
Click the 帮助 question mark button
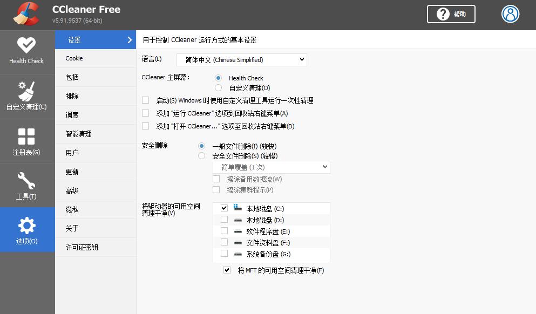451,14
